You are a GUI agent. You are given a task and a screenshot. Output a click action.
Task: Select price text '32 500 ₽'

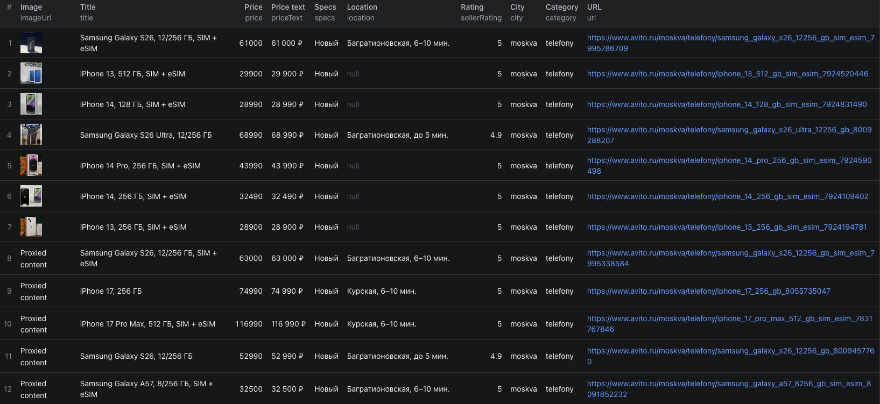287,389
